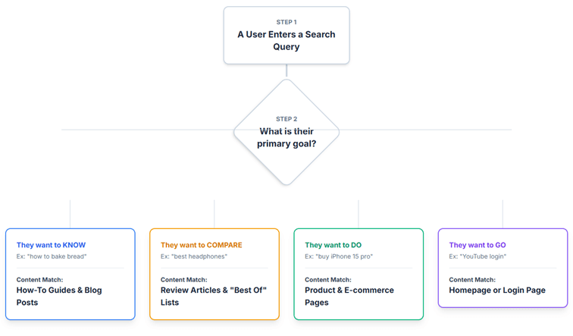Click 'What is their primary goal?' text
The height and width of the screenshot is (336, 573).
coord(286,137)
